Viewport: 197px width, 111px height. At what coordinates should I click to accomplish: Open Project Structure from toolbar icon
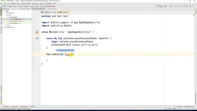(x=190, y=6)
